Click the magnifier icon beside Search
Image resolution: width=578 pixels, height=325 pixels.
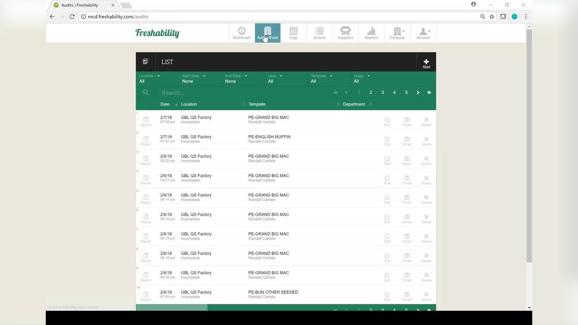point(145,93)
